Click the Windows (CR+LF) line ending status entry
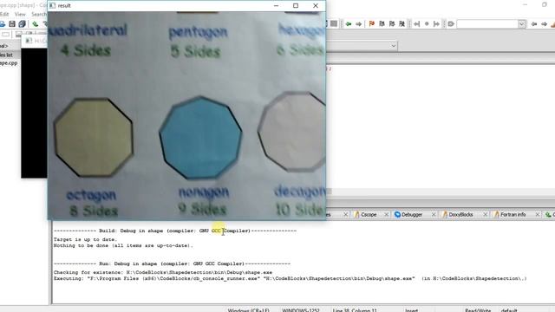 tap(249, 310)
